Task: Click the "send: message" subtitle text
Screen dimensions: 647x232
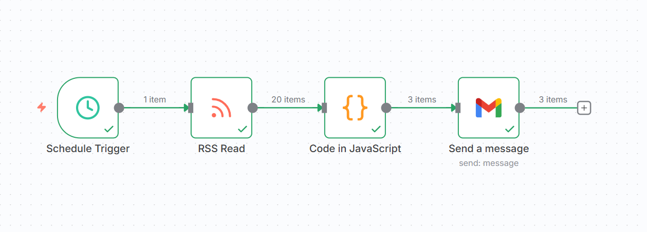Action: (489, 163)
